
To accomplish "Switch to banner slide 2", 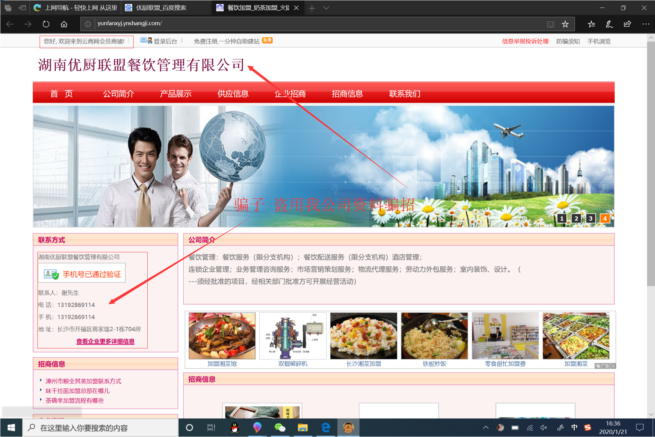I will point(576,218).
